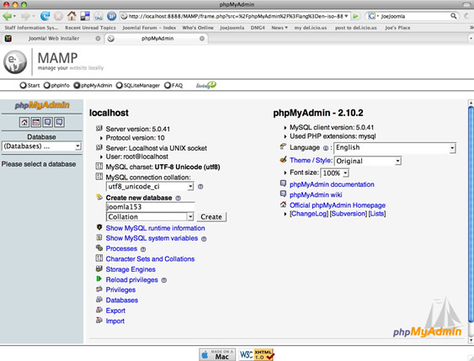
Task: Open the Import link
Action: pyautogui.click(x=115, y=321)
